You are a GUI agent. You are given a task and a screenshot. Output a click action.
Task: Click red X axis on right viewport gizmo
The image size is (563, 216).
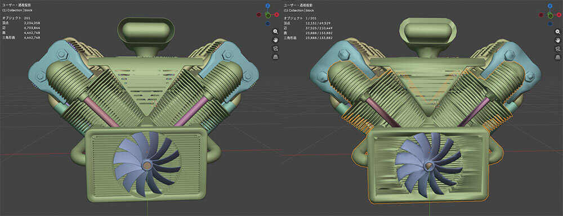[559, 15]
